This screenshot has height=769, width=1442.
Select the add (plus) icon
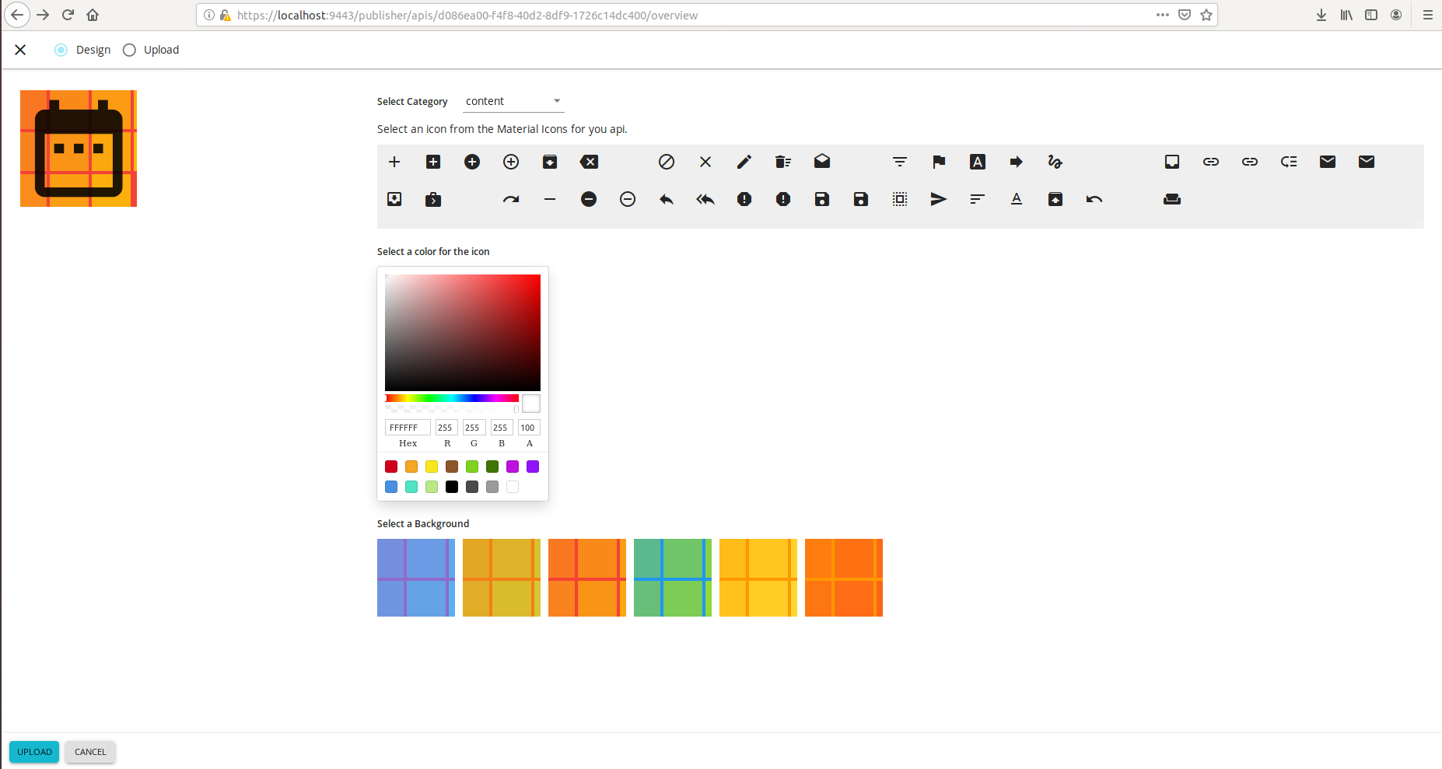click(x=394, y=162)
